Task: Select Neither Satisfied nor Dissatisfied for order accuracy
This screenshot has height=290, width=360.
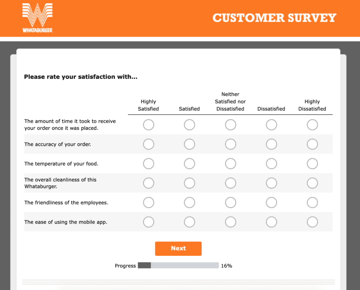Action: pyautogui.click(x=230, y=144)
